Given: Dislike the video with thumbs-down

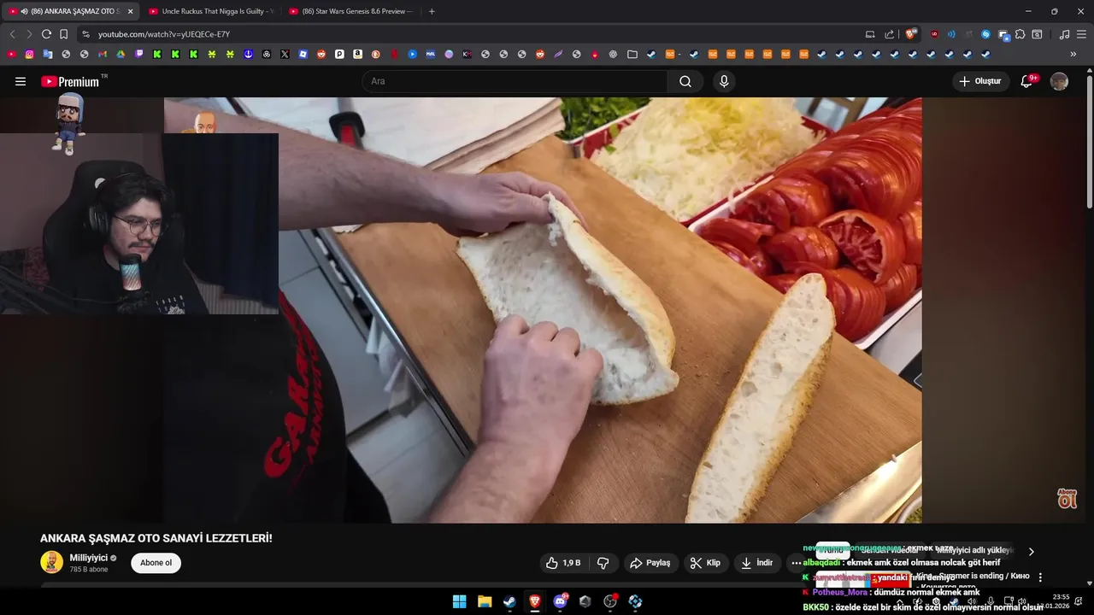Looking at the screenshot, I should tap(603, 563).
